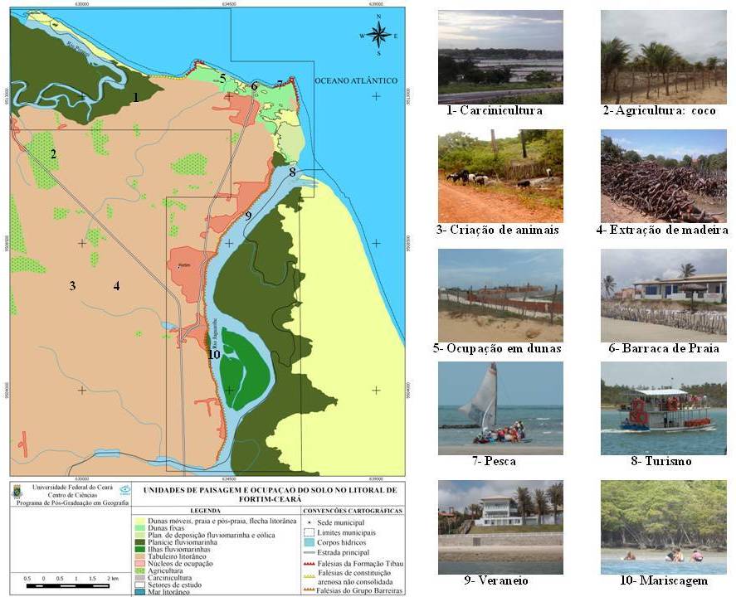
Task: Click the Limites municipais box symbol
Action: click(x=309, y=532)
